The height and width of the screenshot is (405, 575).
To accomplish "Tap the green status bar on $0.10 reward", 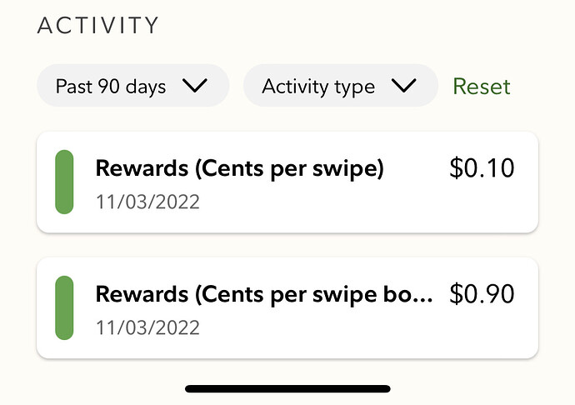I will [x=64, y=182].
